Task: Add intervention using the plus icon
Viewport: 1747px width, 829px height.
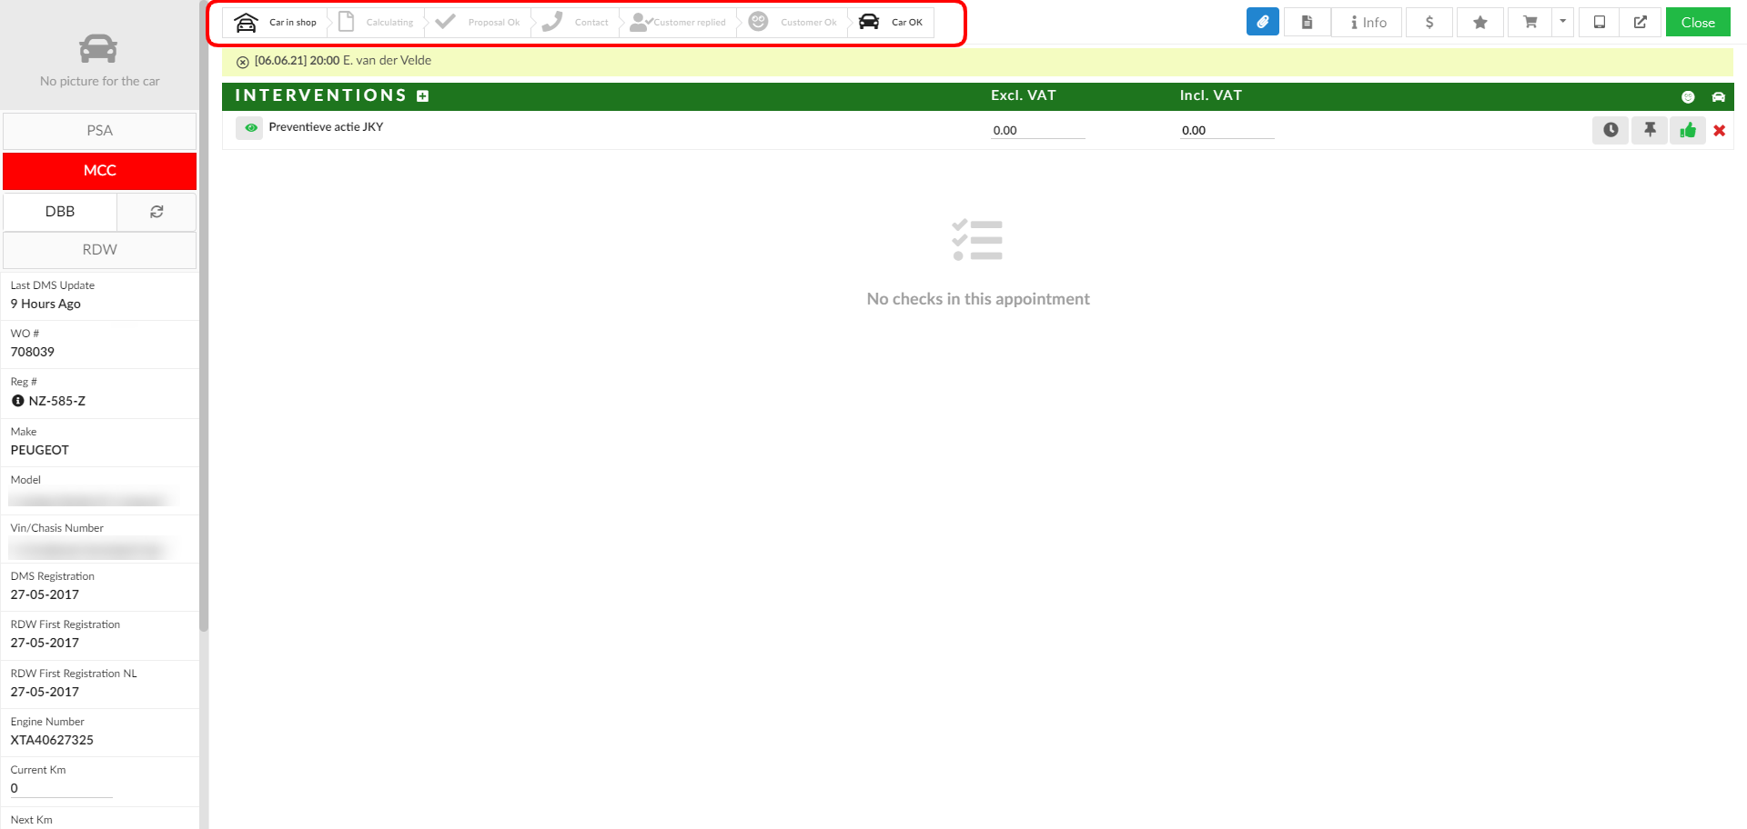Action: pyautogui.click(x=422, y=96)
